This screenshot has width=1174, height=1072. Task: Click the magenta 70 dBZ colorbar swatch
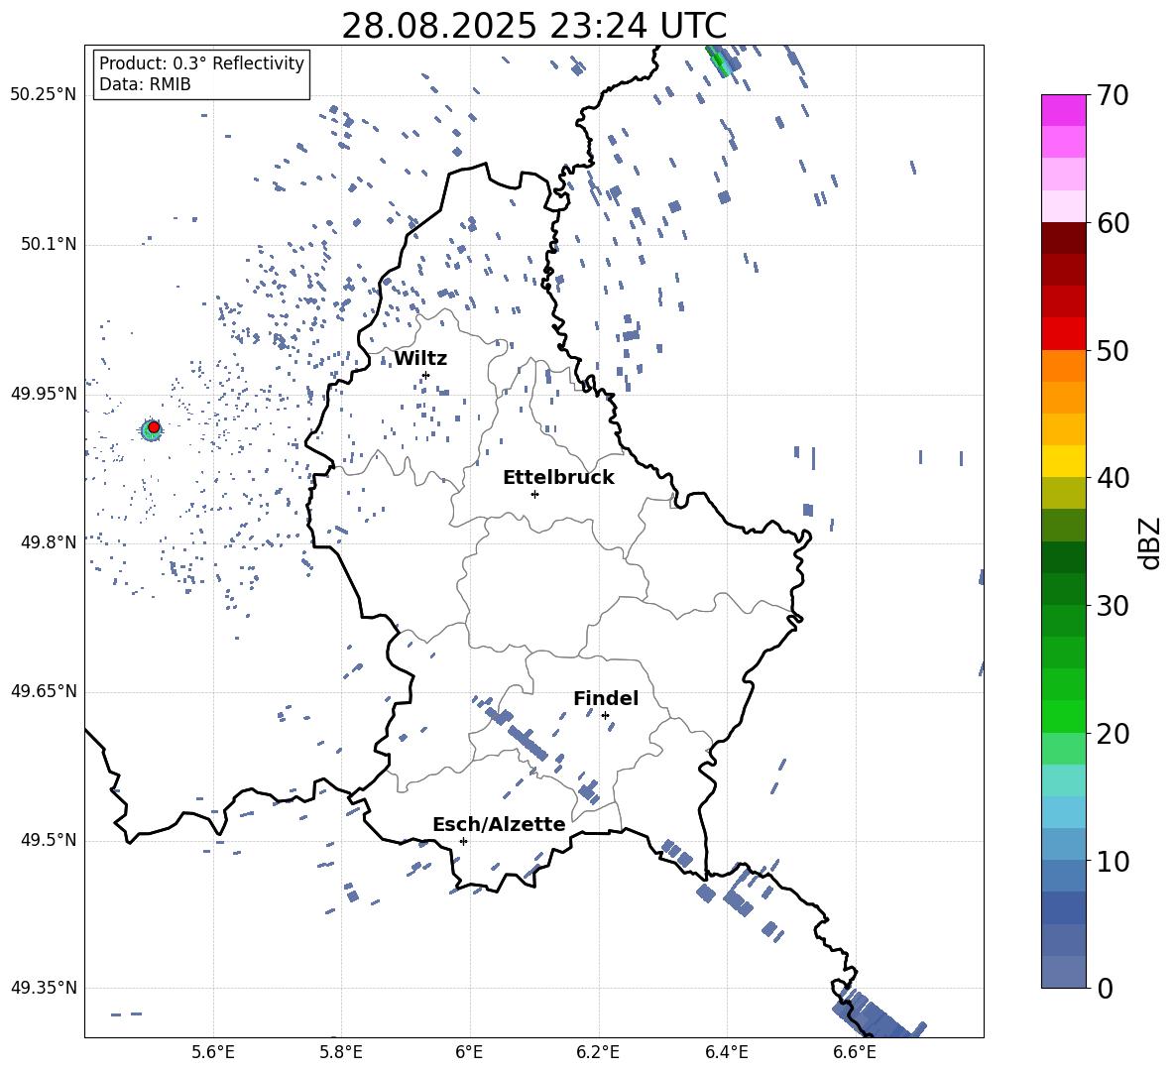tap(1063, 110)
